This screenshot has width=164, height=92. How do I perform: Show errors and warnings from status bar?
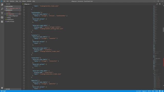[x=3, y=91]
